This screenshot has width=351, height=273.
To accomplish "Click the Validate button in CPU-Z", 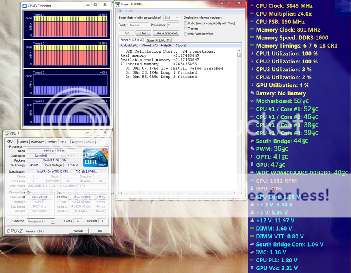I will point(78,231).
